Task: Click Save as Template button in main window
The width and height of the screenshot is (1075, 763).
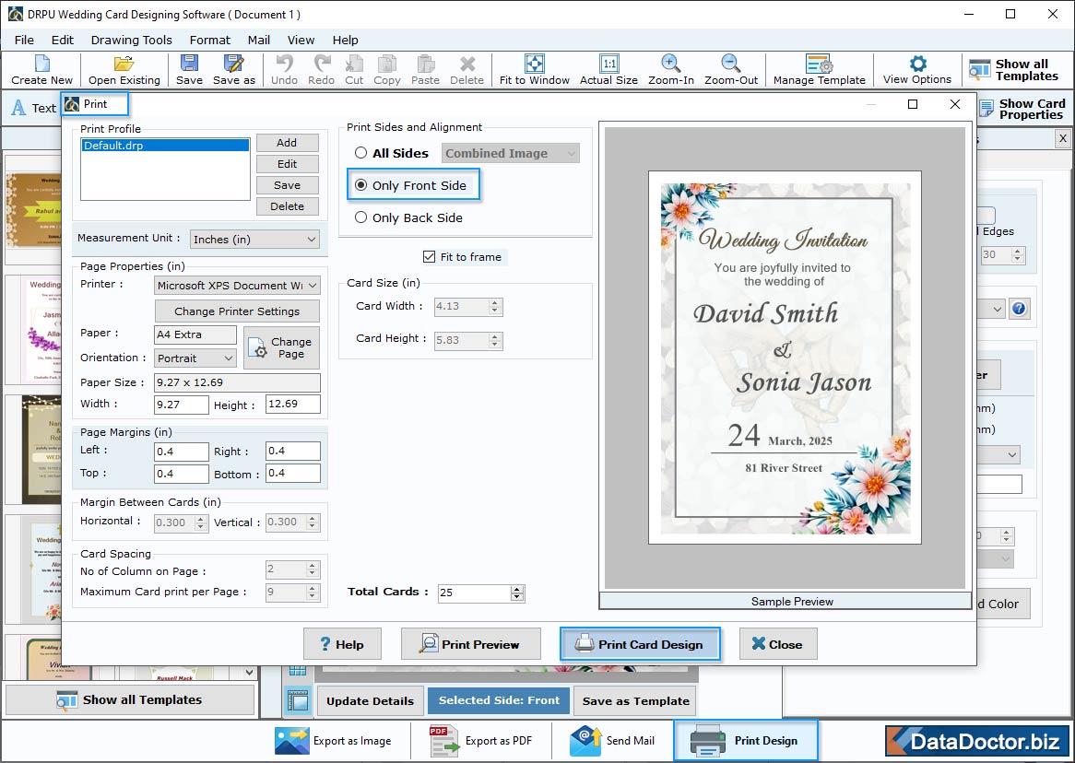Action: tap(635, 700)
